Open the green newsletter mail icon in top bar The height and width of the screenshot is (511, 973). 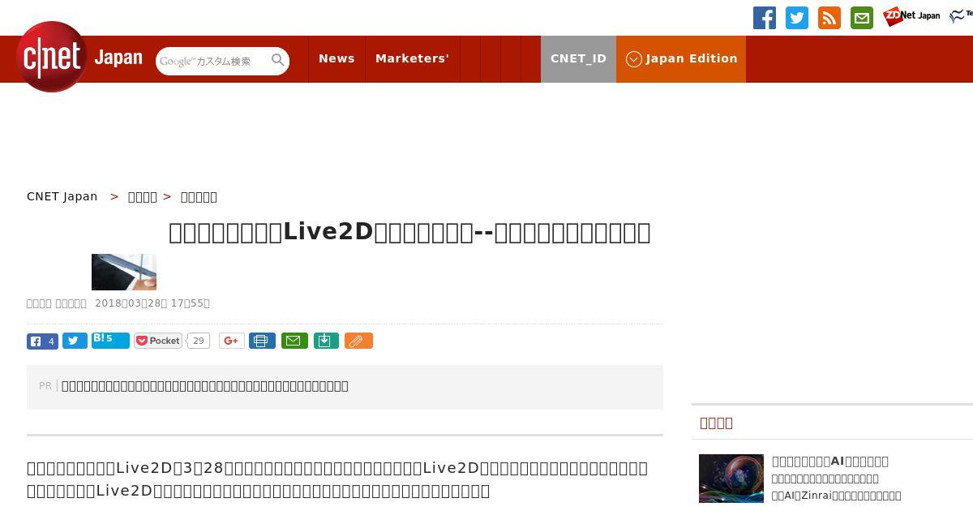pos(862,18)
